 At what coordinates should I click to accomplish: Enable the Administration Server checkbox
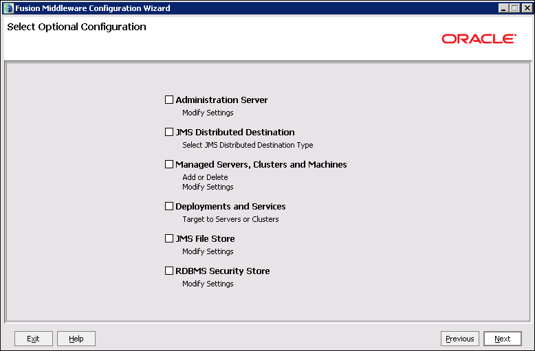169,100
